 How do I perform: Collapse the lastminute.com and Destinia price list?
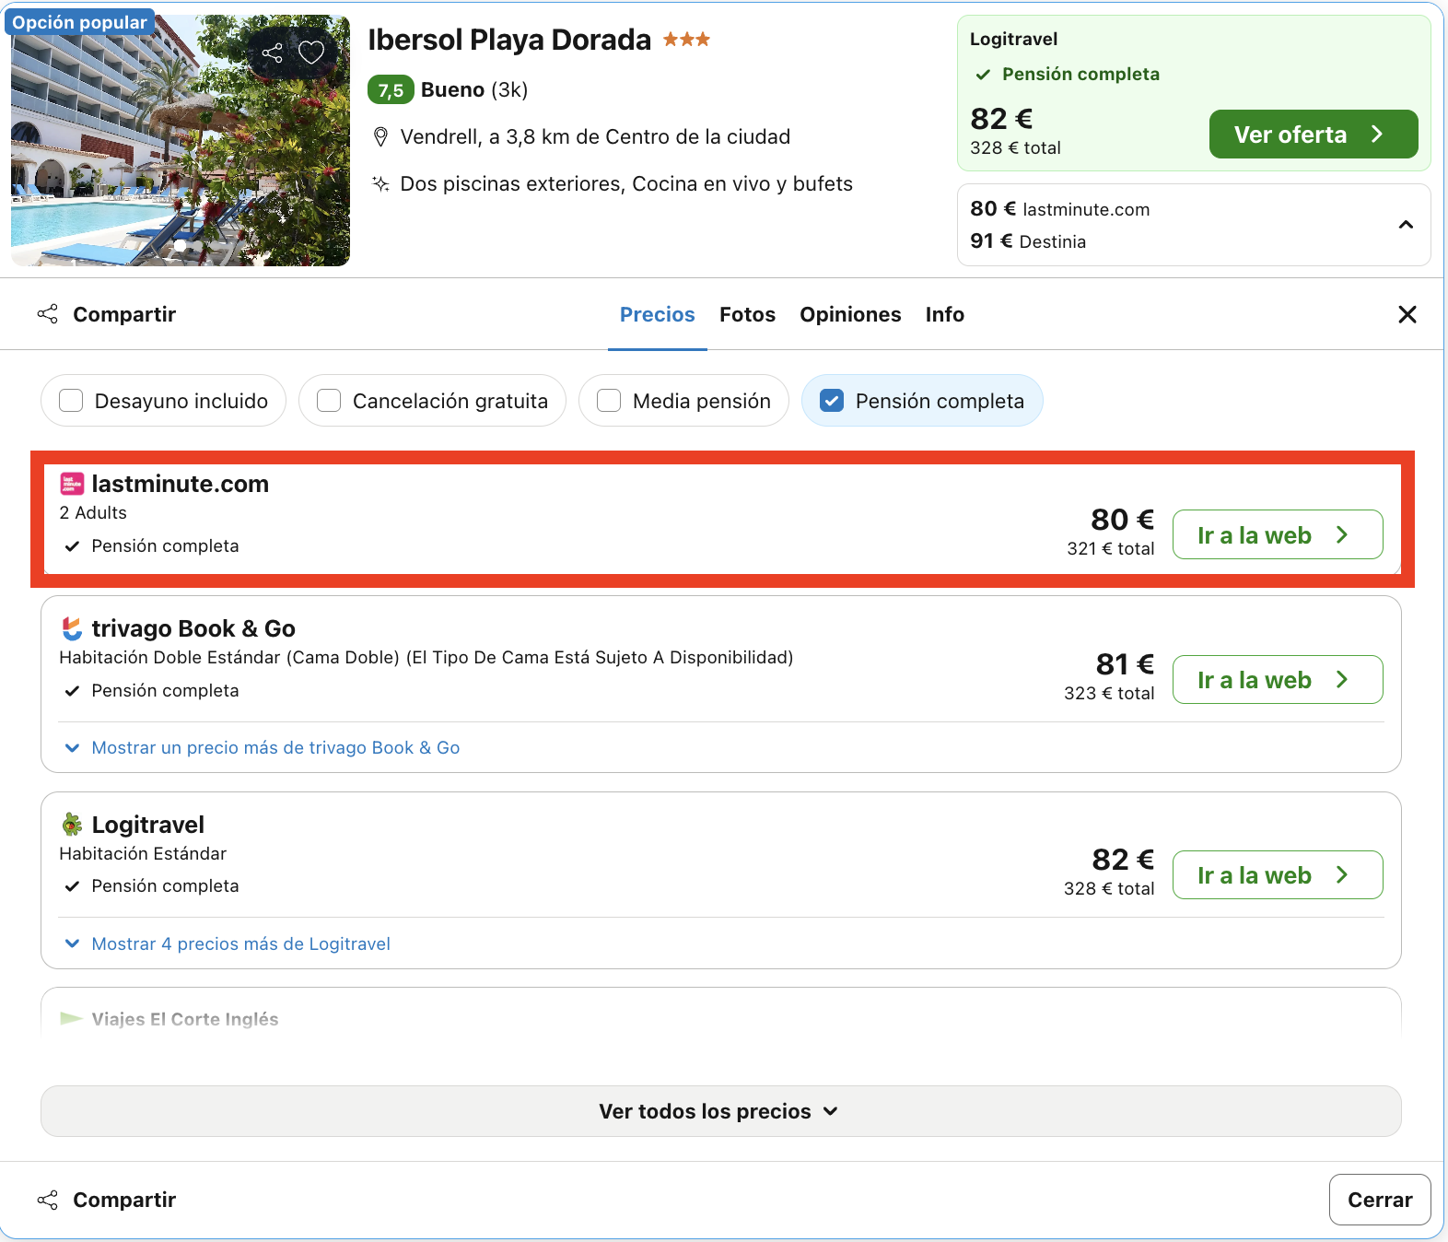[x=1406, y=225]
